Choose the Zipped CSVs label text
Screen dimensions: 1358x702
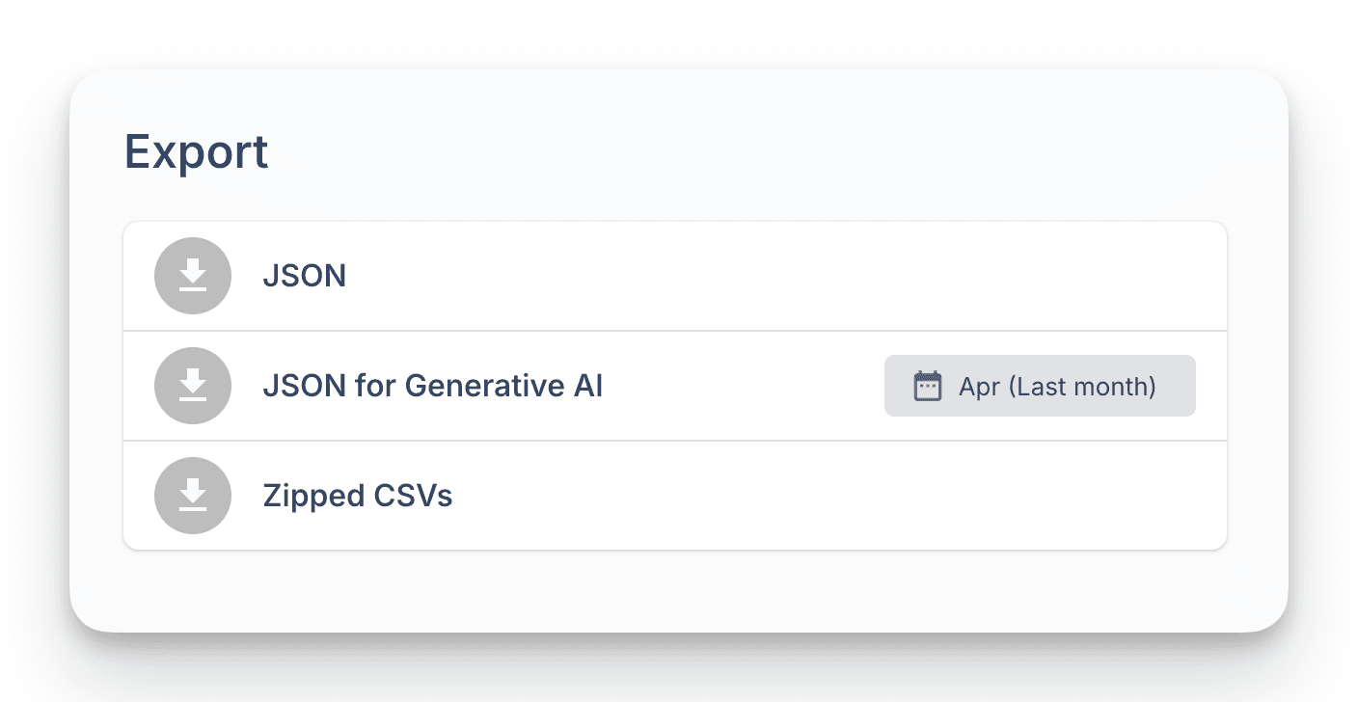pyautogui.click(x=357, y=496)
